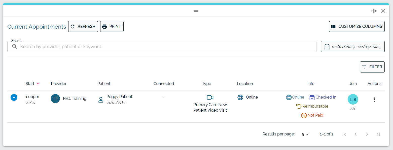Click the drag handle at top
The height and width of the screenshot is (150, 393).
coord(196,11)
